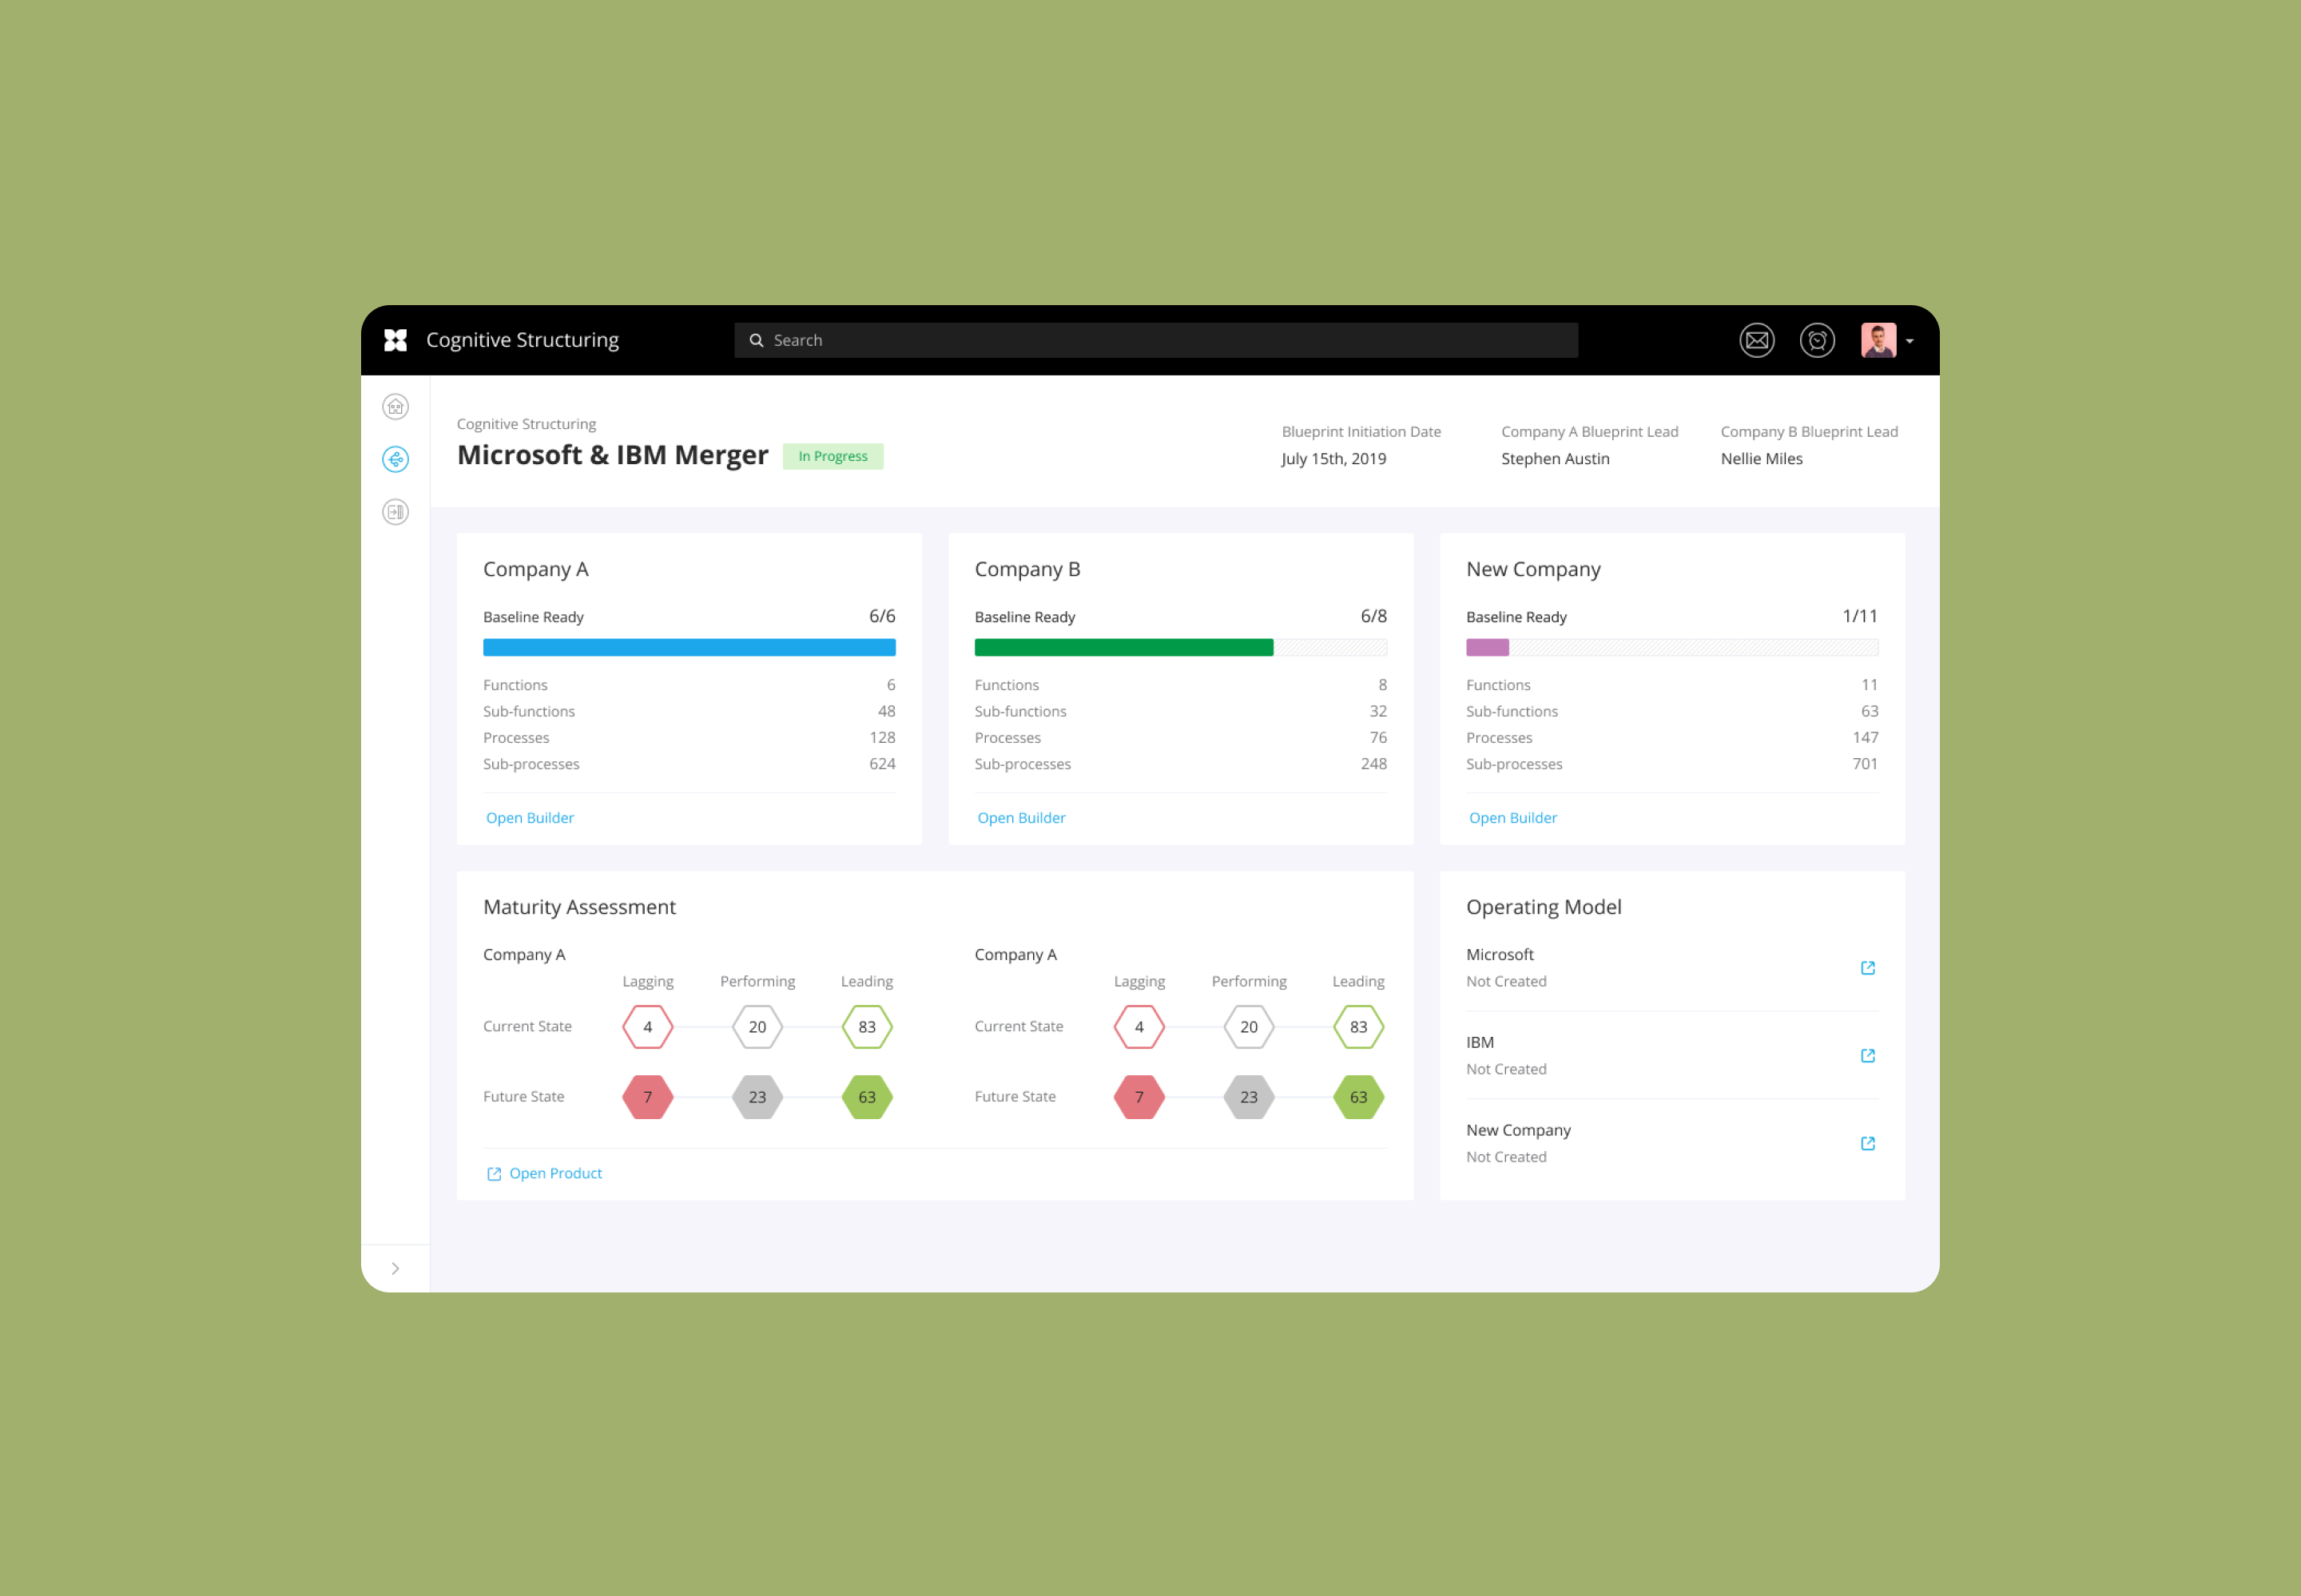Click the Blueprint Initiation Date label
The height and width of the screenshot is (1596, 2301).
click(1361, 432)
